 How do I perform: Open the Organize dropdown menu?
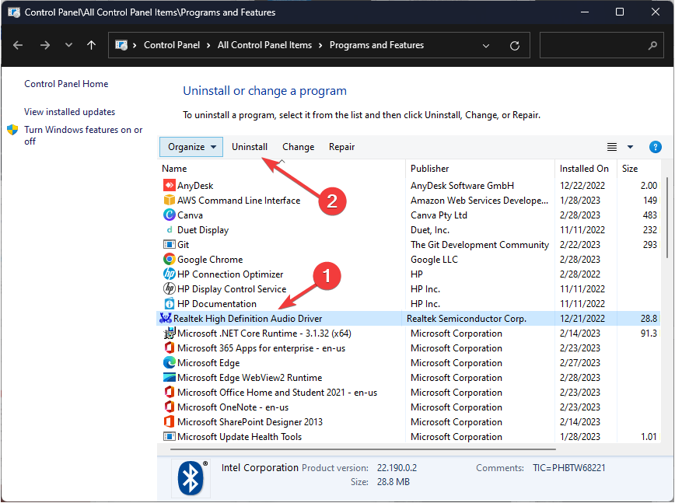[191, 147]
